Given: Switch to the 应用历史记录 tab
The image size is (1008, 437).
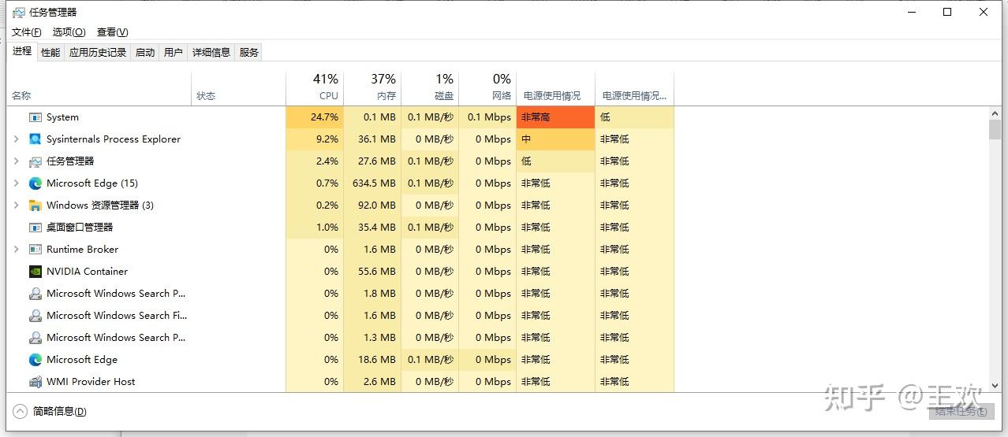Looking at the screenshot, I should point(98,53).
